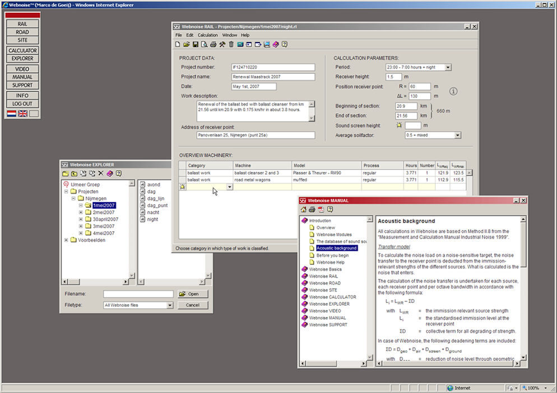Click help question icon in EXPLORER toolbar
Image resolution: width=557 pixels, height=393 pixels.
click(x=119, y=174)
